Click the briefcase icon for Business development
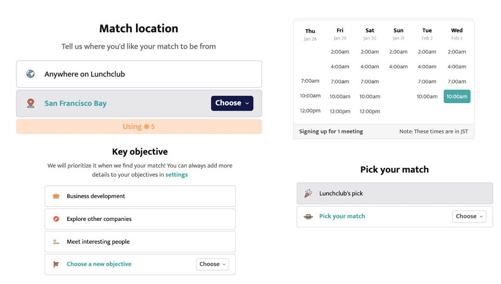The image size is (501, 284). [x=56, y=196]
